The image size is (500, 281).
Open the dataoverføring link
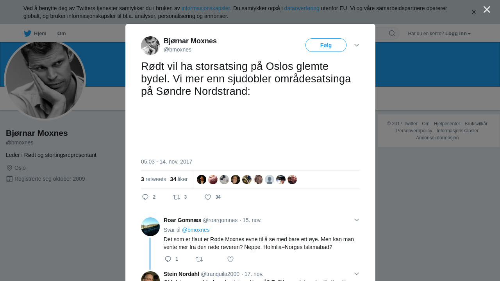click(x=302, y=8)
